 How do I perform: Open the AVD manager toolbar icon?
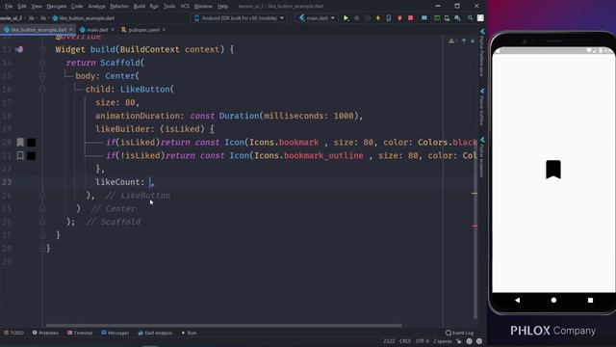point(447,18)
